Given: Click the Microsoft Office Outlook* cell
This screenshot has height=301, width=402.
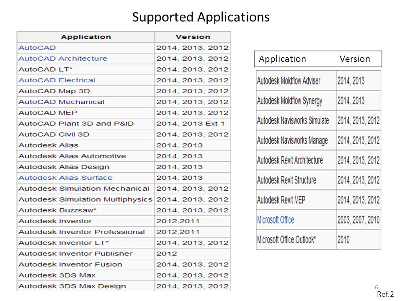Looking at the screenshot, I should tap(296, 240).
